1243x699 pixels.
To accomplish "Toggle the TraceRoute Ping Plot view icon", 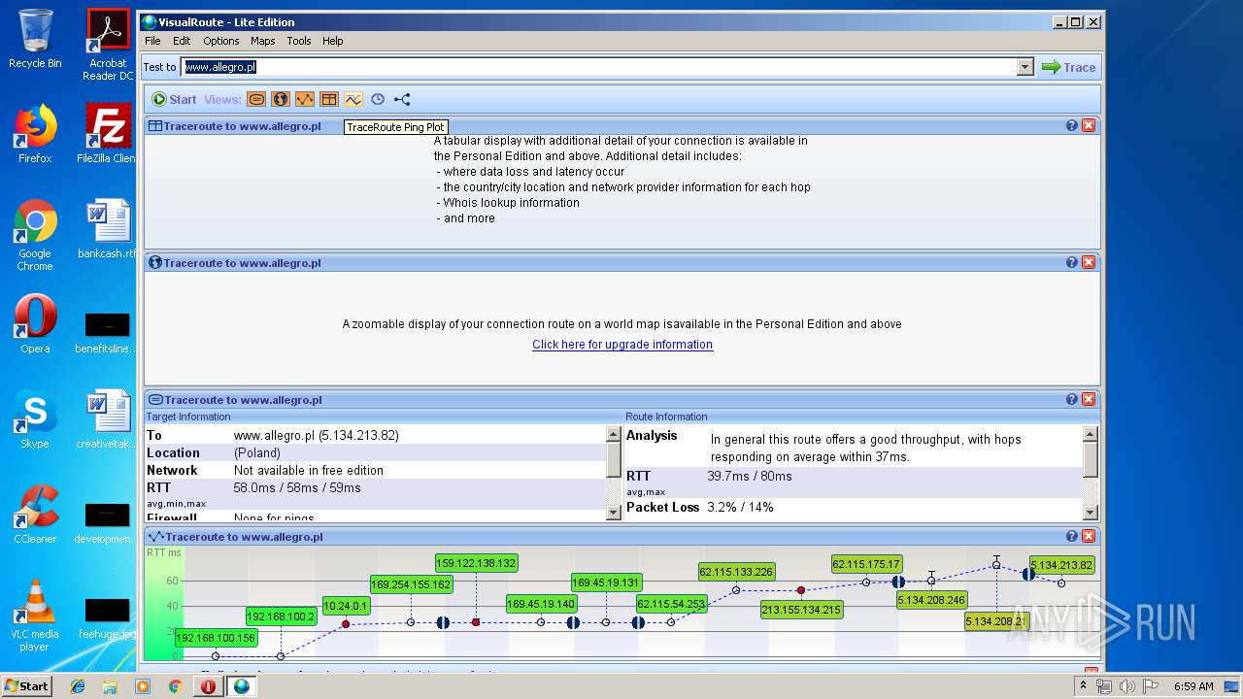I will [x=353, y=99].
